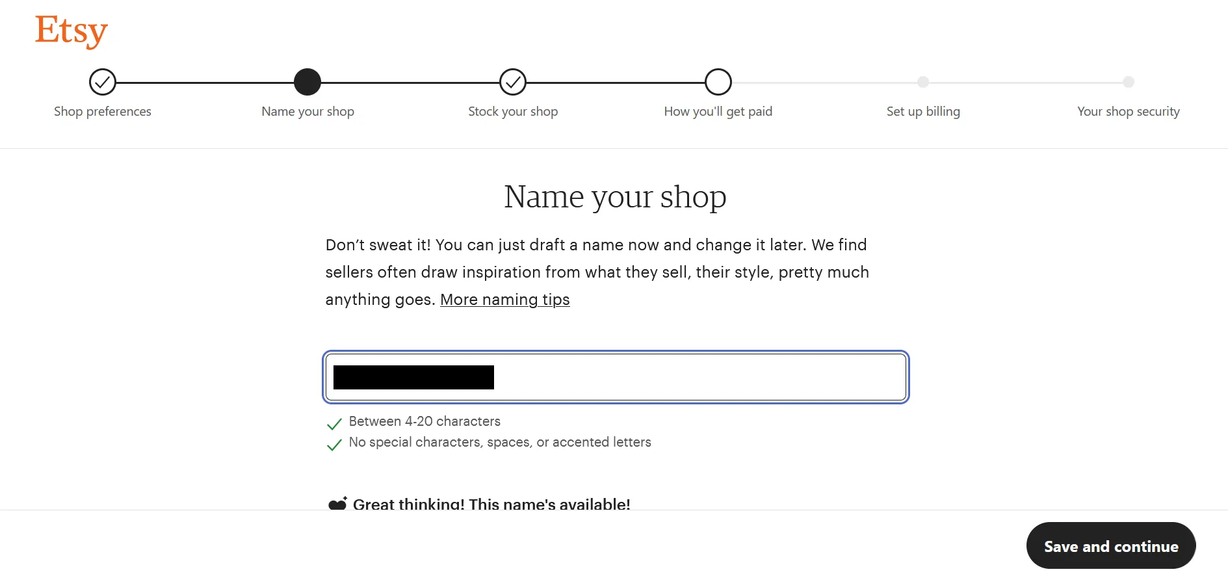The width and height of the screenshot is (1228, 576).
Task: Go to Shop preferences step label
Action: pyautogui.click(x=103, y=111)
